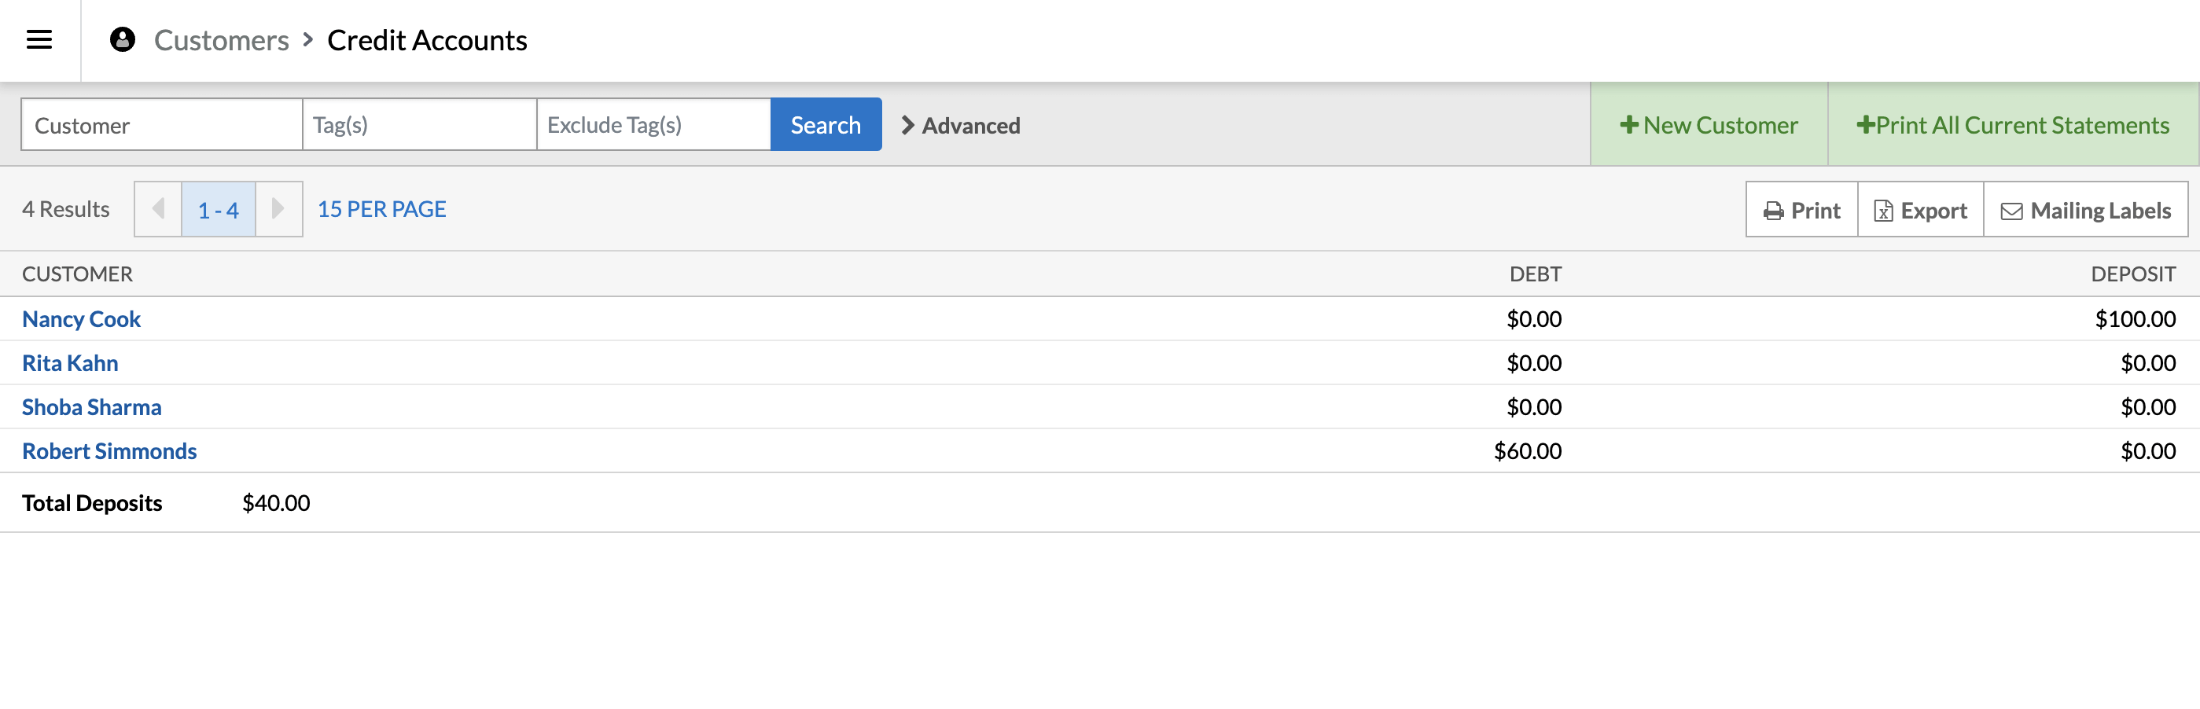
Task: Open Robert Simmonds' customer account
Action: tap(109, 450)
